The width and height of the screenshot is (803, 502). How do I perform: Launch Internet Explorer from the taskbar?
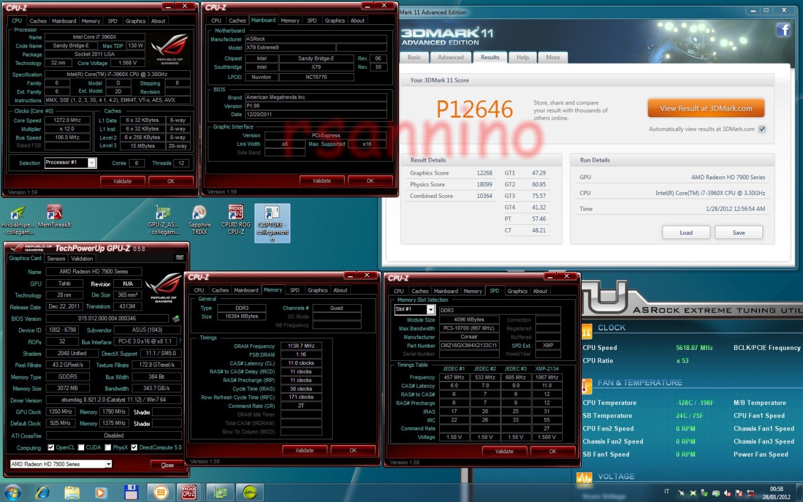42,493
